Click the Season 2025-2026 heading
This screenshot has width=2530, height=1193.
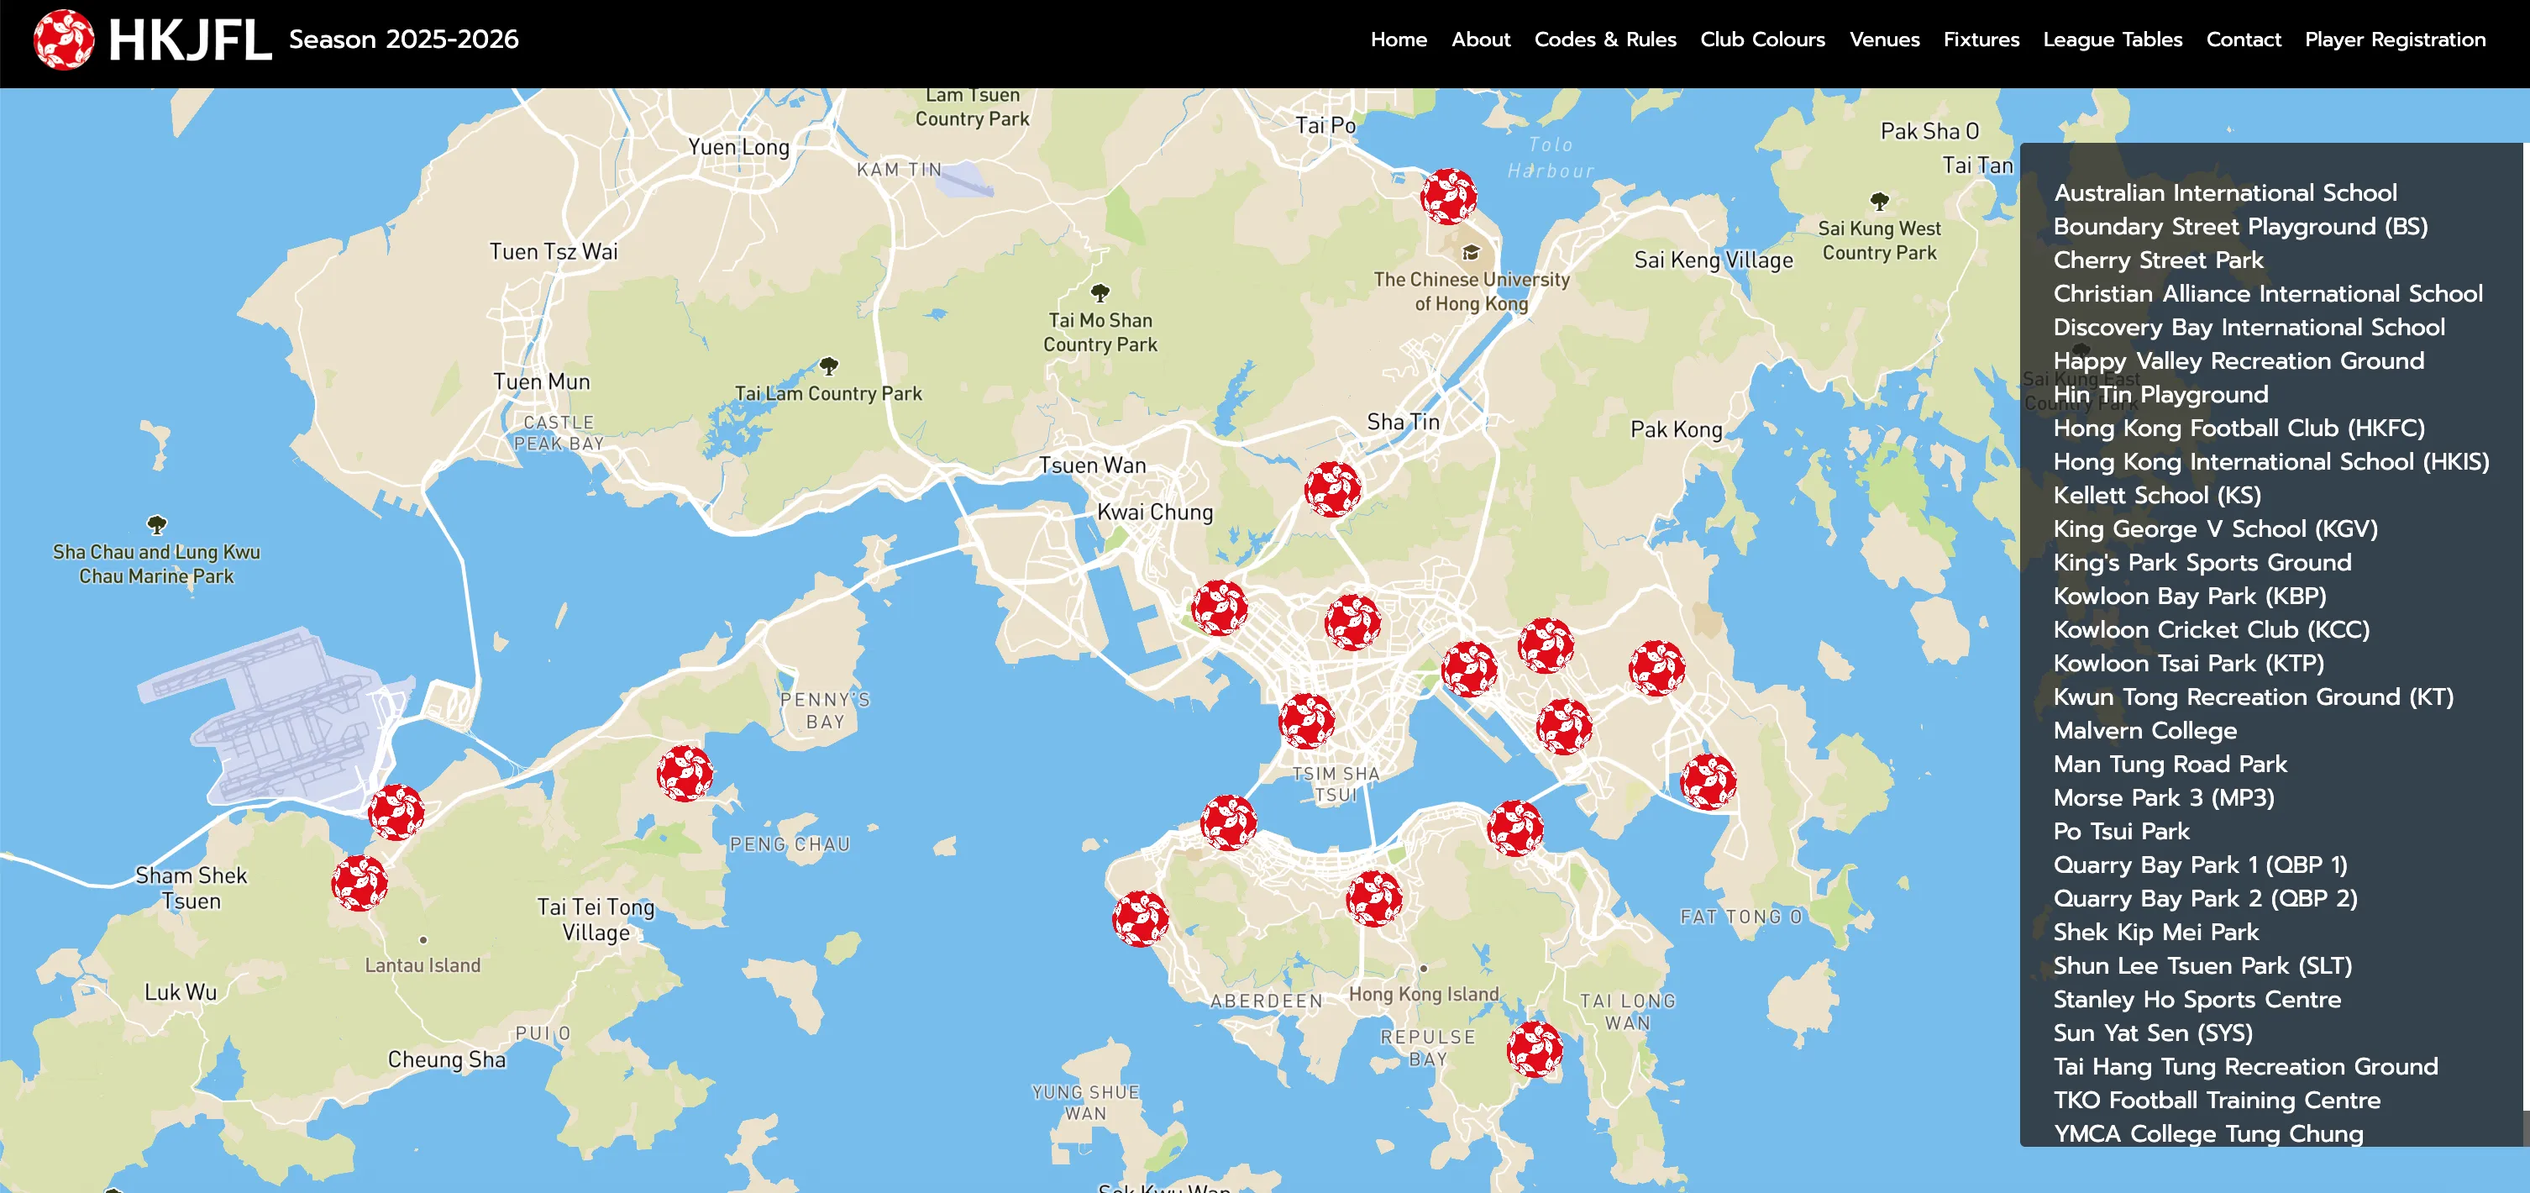(x=404, y=39)
